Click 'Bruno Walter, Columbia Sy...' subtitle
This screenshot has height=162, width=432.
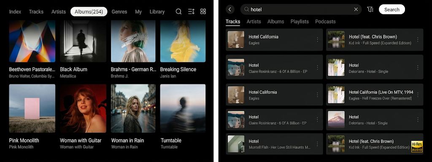pos(32,76)
